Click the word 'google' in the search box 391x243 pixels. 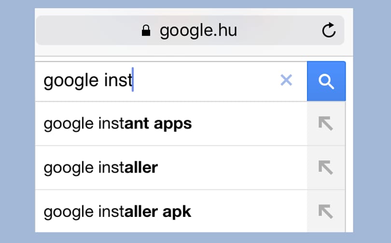[71, 81]
